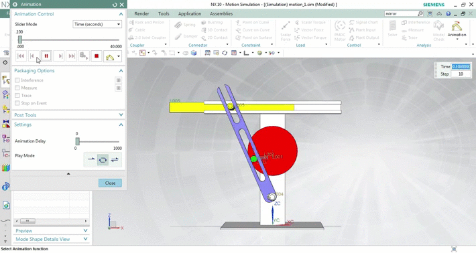Click the horizontal scrollbar thumb in navigator
This screenshot has width=476, height=253.
[27, 221]
